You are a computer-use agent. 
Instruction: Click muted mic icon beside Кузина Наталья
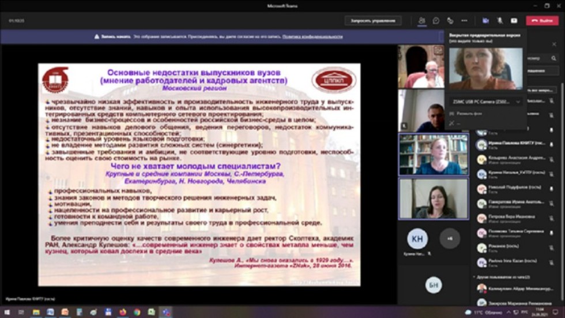[x=552, y=174]
